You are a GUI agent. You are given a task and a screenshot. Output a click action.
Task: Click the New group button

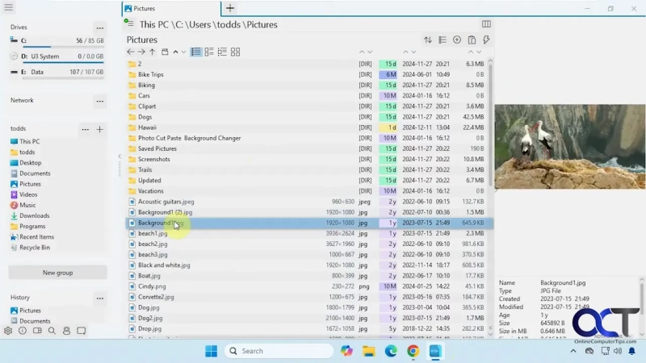[57, 273]
